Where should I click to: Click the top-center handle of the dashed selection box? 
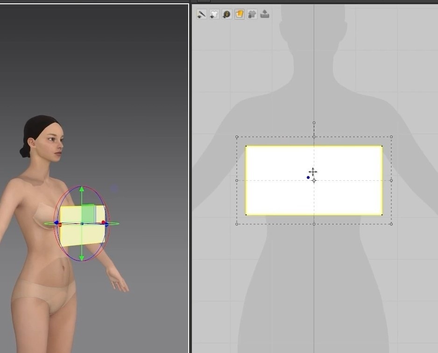coord(314,137)
